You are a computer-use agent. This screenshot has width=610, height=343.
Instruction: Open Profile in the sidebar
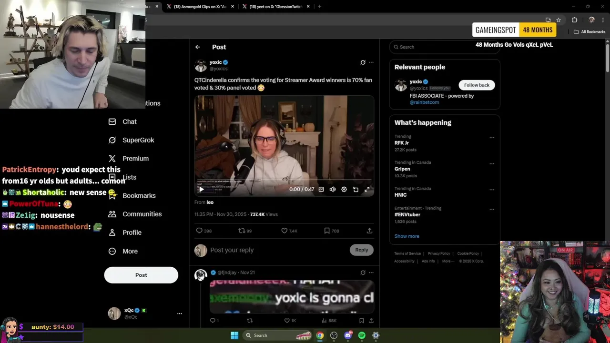(125, 232)
